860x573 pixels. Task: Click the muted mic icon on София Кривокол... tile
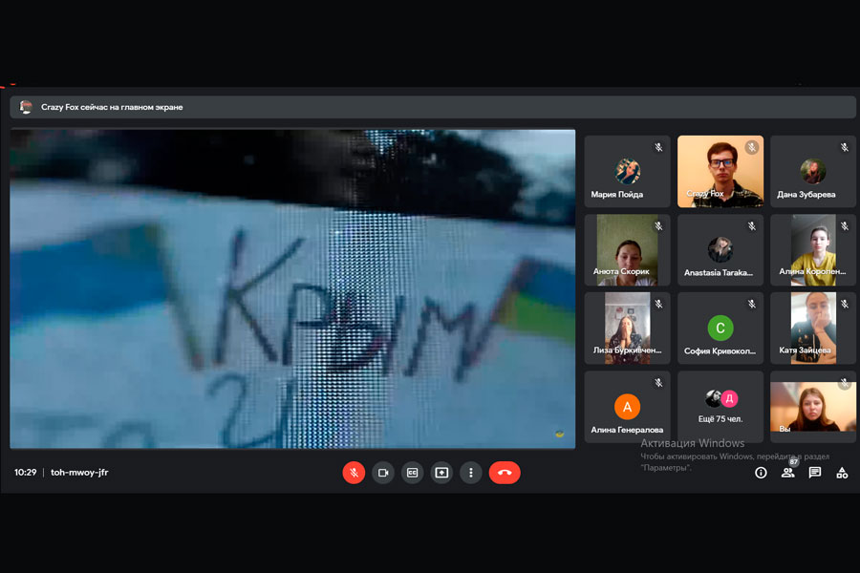pyautogui.click(x=752, y=304)
